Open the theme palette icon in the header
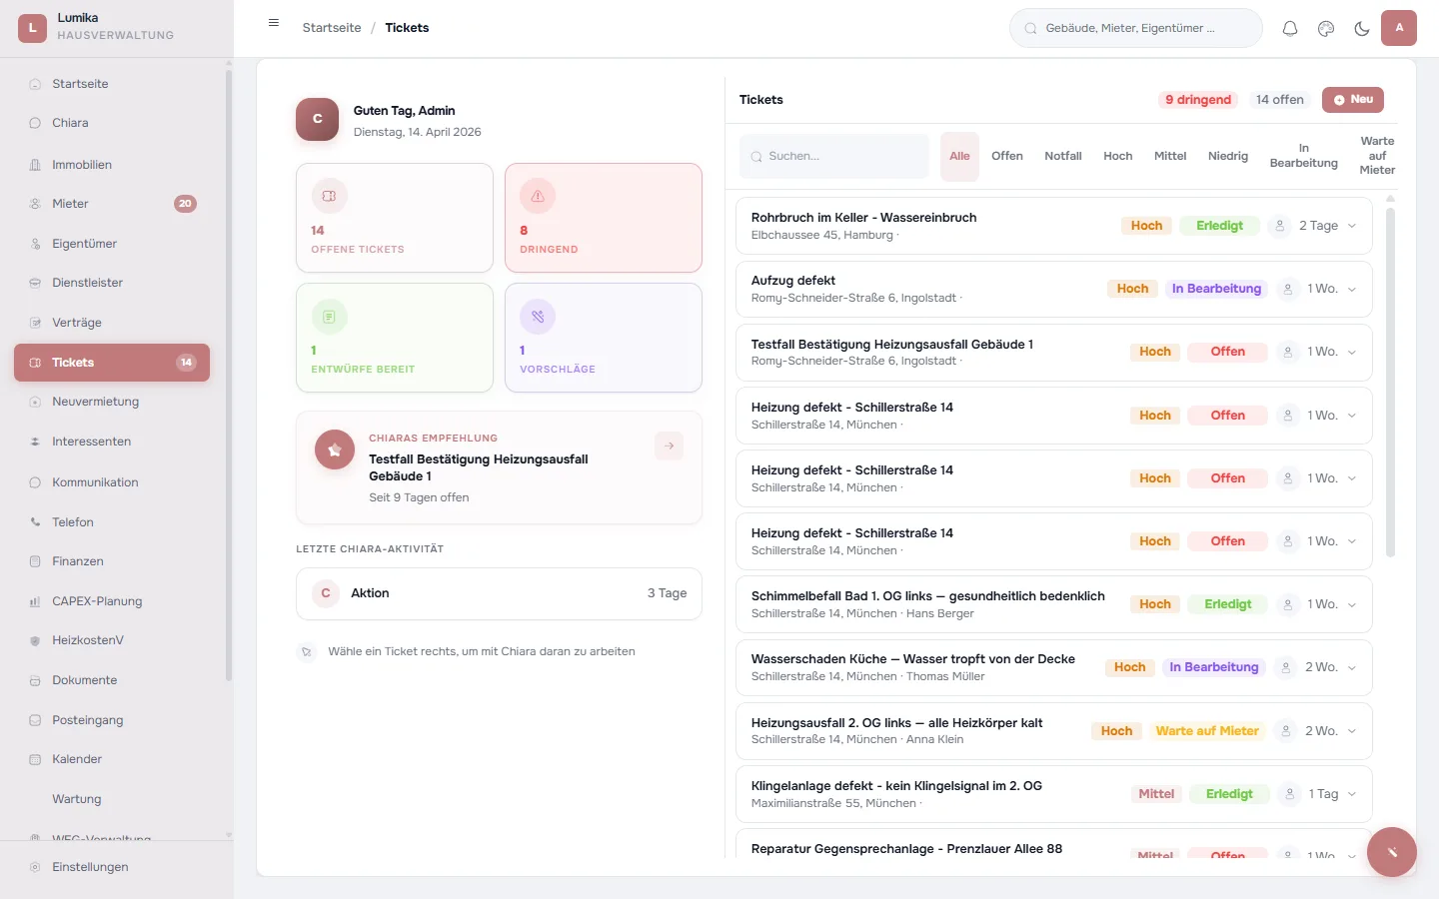The image size is (1439, 899). tap(1326, 28)
